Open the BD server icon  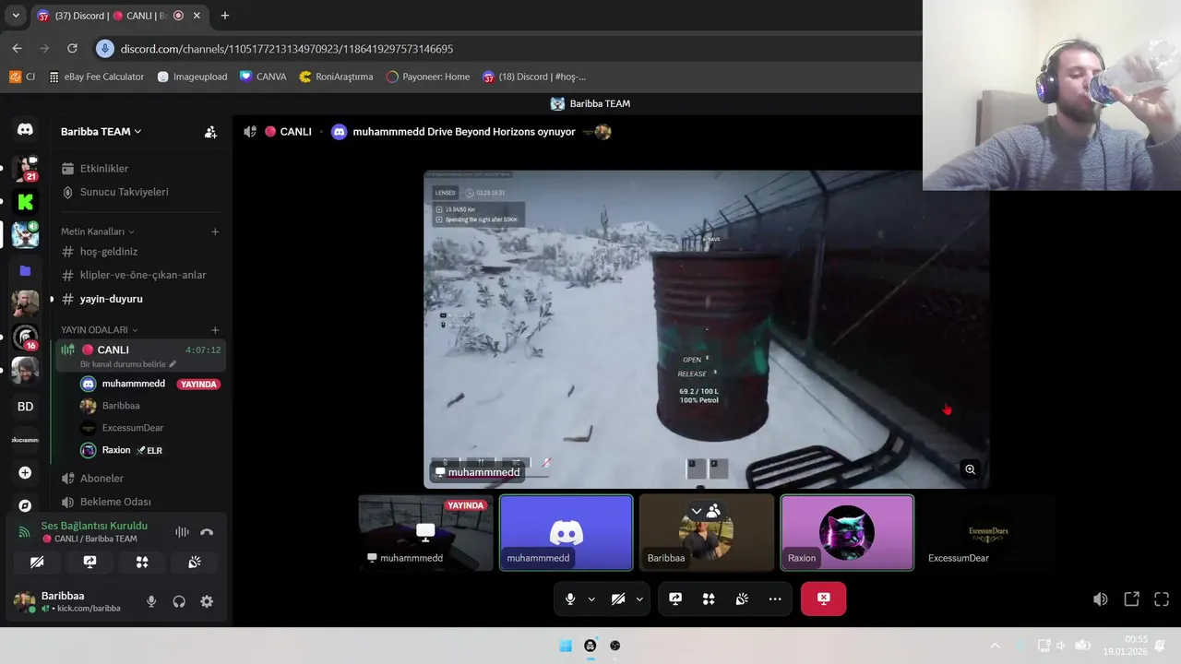click(25, 407)
